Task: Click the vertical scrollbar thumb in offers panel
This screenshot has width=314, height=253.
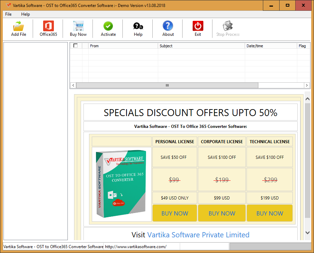Action: click(308, 161)
